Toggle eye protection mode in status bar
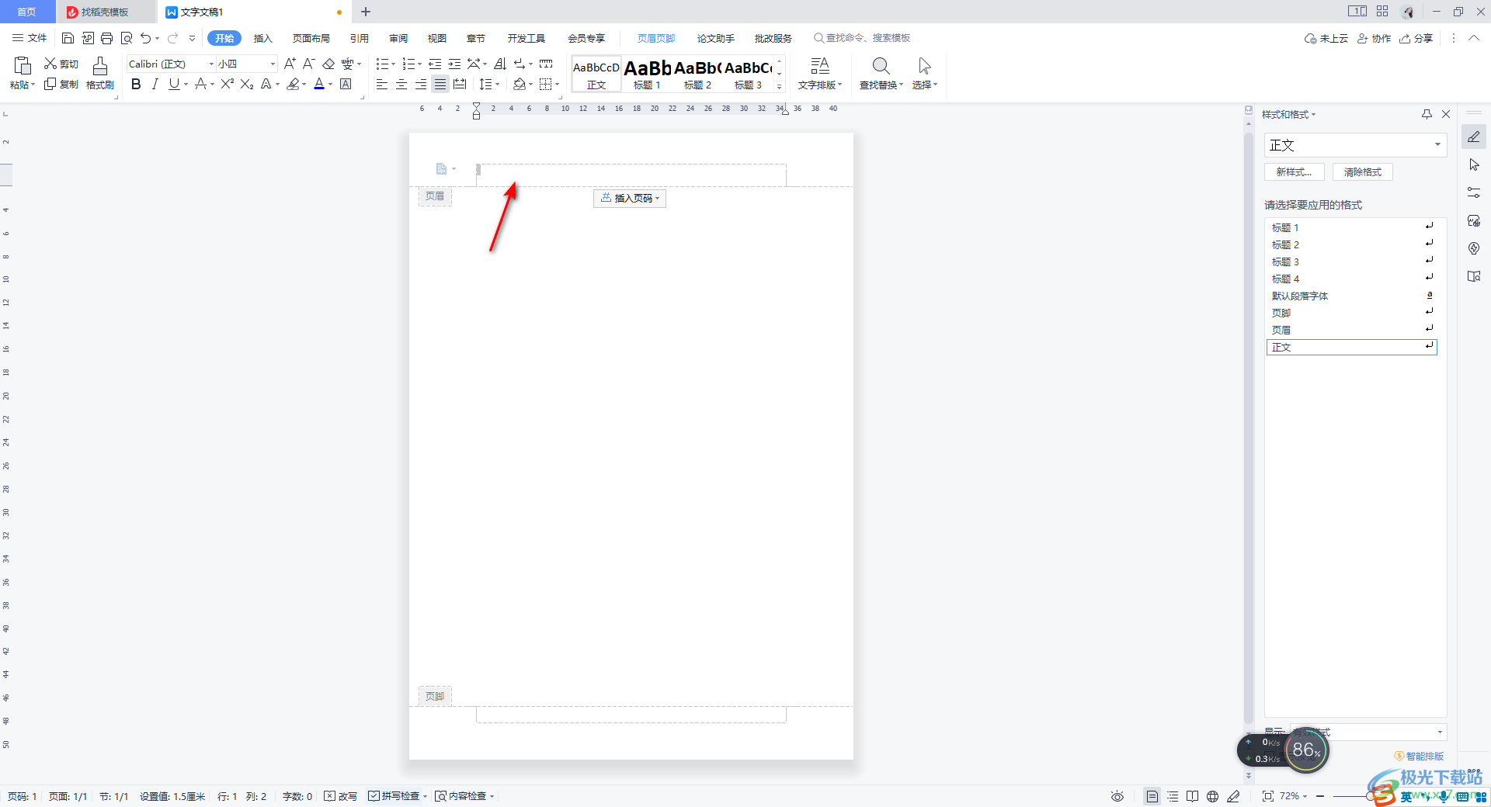 click(x=1117, y=796)
